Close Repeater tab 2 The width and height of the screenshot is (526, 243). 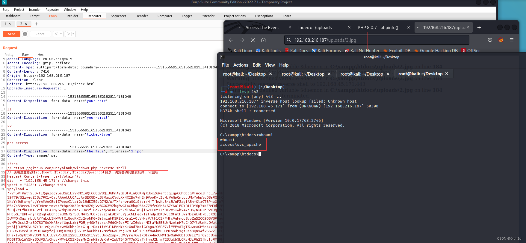click(x=26, y=24)
